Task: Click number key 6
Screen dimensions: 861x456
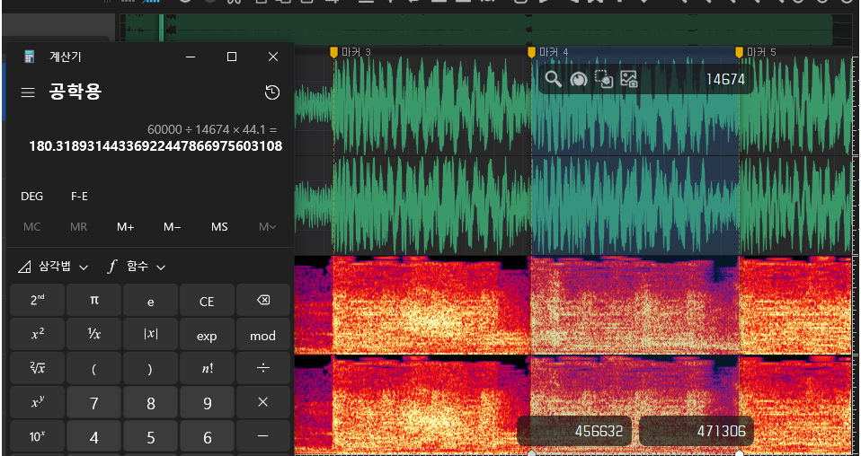Action: pyautogui.click(x=207, y=437)
